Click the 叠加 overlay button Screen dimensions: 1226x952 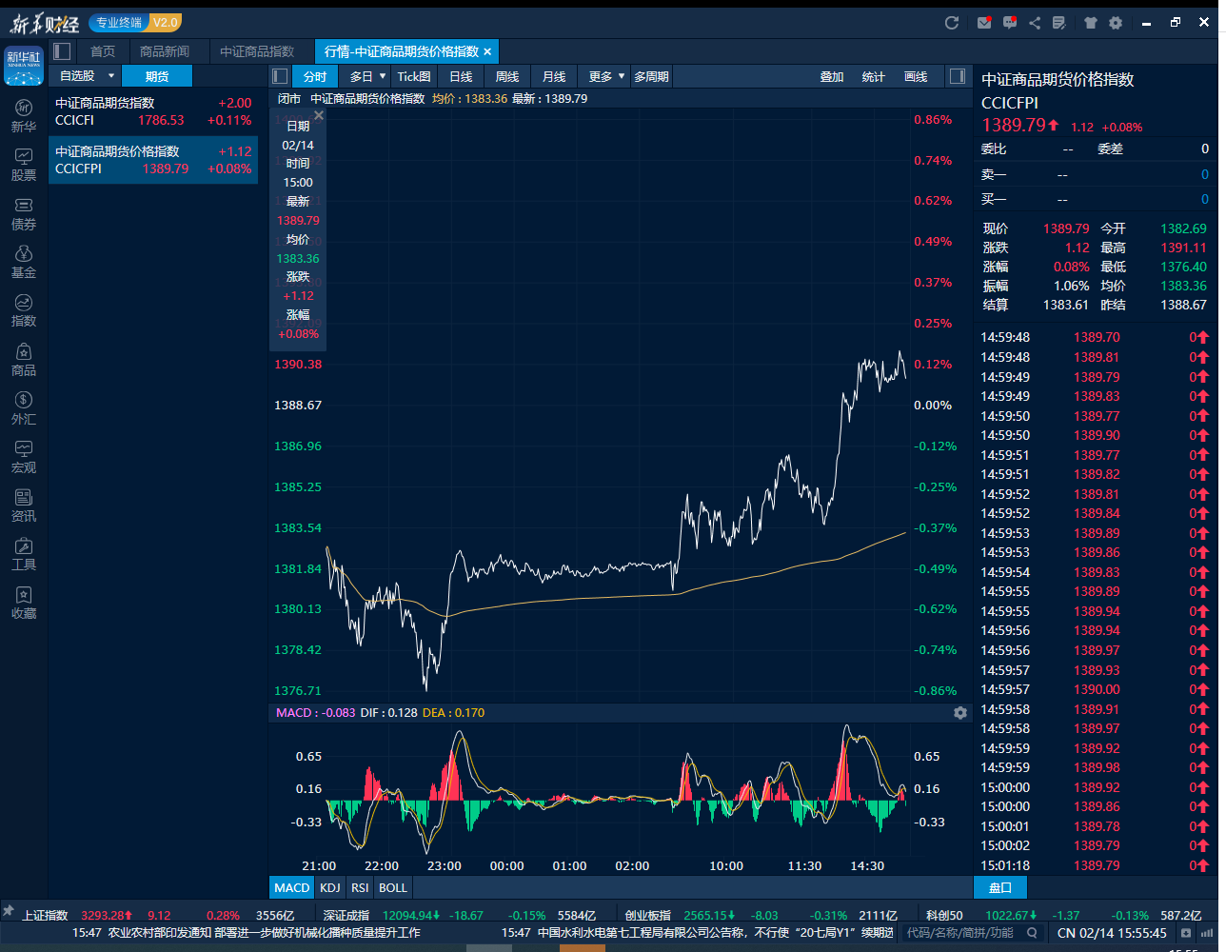(x=832, y=76)
